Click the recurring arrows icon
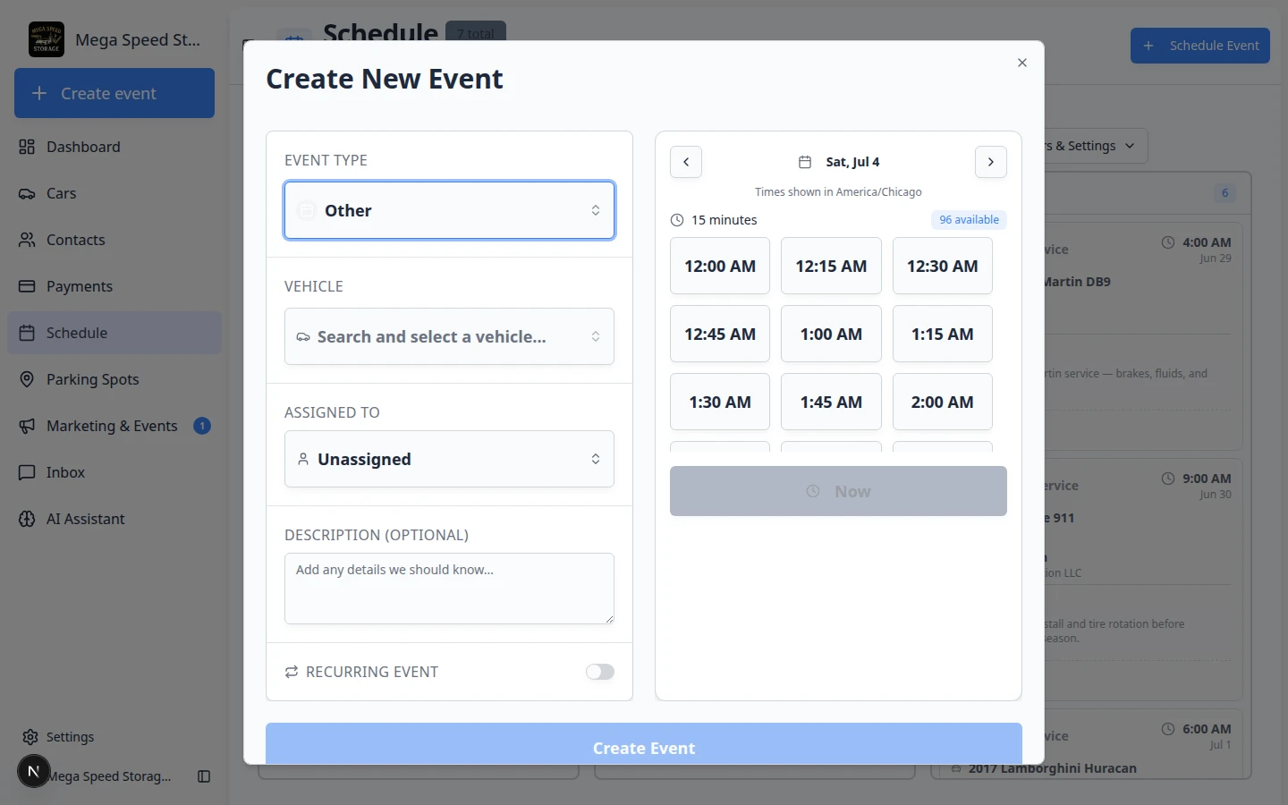 click(292, 672)
